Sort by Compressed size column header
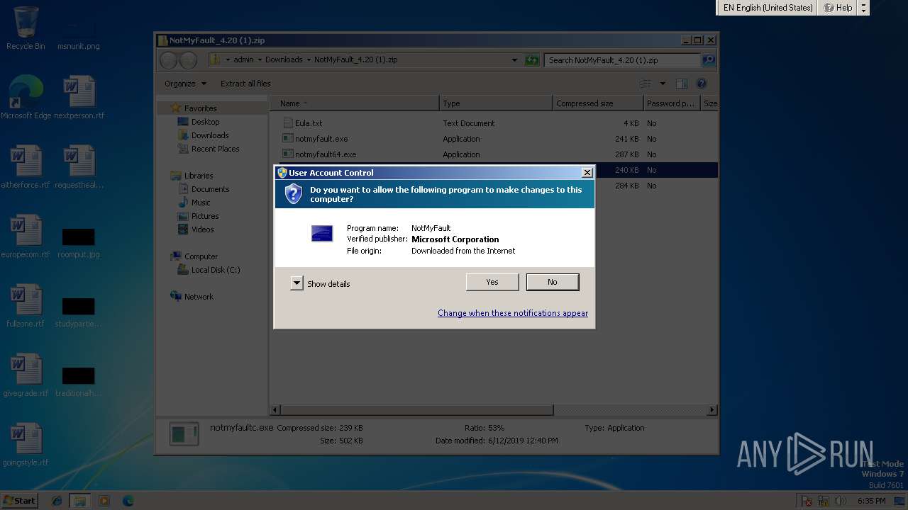This screenshot has height=510, width=908. (x=598, y=103)
